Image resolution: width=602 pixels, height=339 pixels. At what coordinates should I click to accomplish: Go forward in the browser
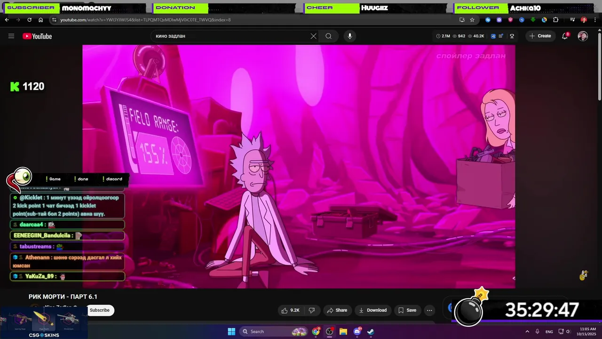[x=18, y=20]
